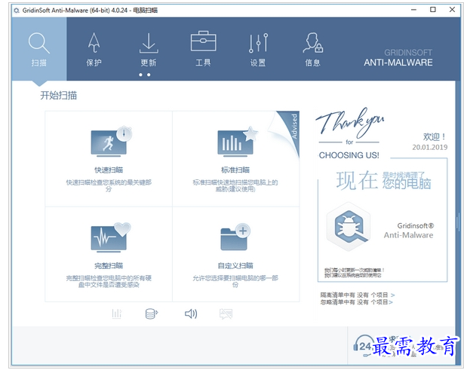The width and height of the screenshot is (464, 370).
Task: Open the 设置 (Settings) tab
Action: (258, 49)
